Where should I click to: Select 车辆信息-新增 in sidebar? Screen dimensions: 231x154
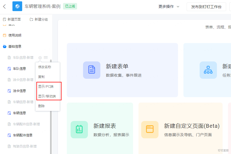23,102
